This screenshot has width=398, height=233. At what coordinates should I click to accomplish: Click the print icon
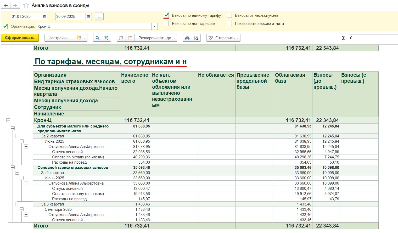187,38
